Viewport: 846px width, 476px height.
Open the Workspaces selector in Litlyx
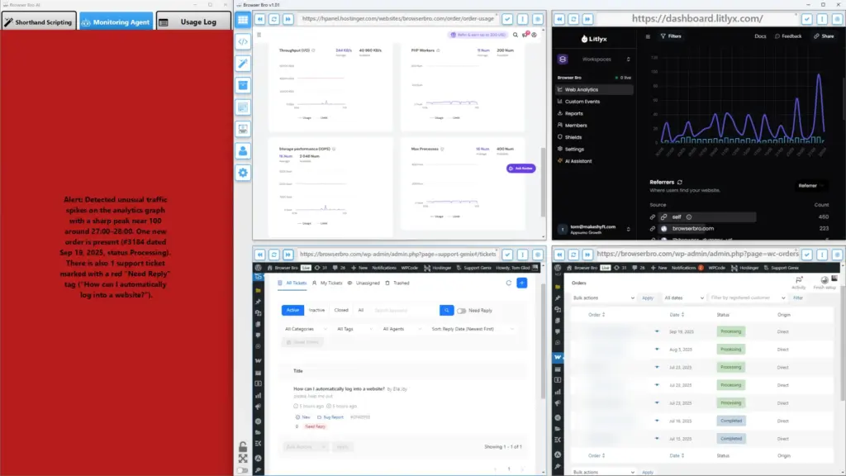tap(596, 59)
